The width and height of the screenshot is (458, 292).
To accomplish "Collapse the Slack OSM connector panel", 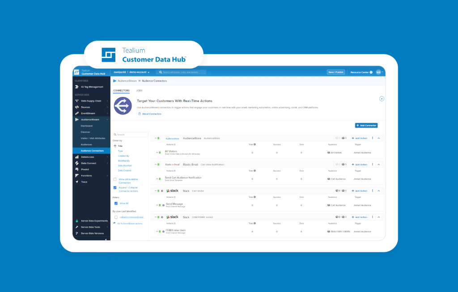I will click(x=378, y=217).
